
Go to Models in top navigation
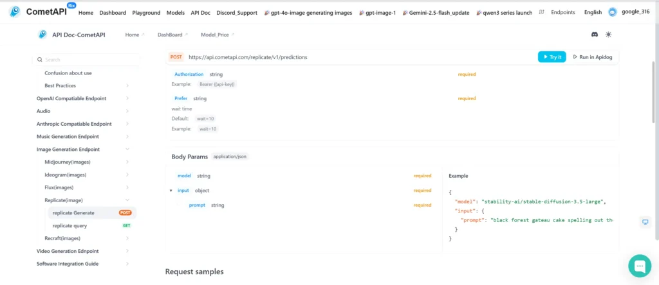pos(175,12)
